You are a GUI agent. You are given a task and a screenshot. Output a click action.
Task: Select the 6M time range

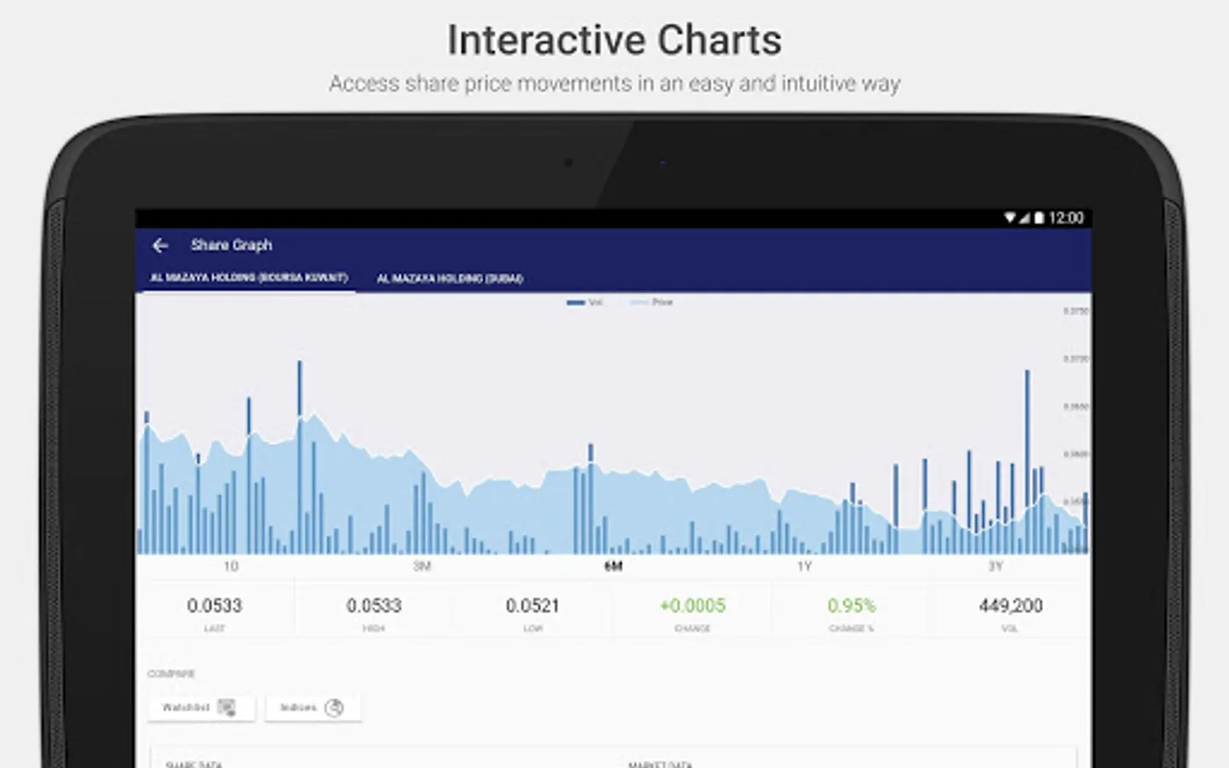613,567
